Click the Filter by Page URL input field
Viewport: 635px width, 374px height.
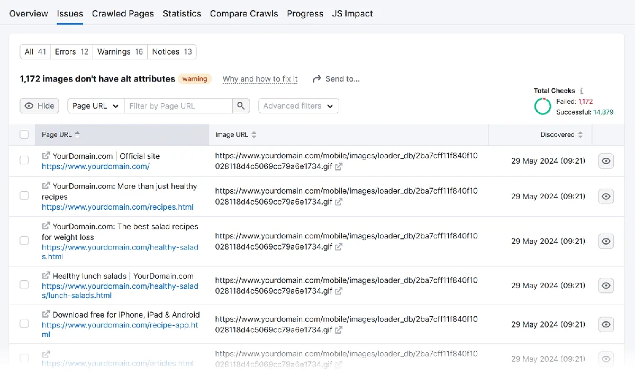tap(178, 106)
